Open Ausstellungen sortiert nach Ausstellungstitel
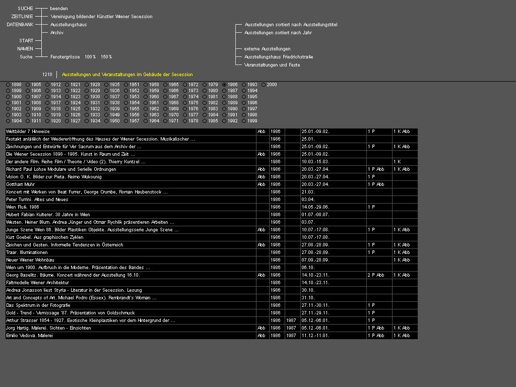 [291, 24]
